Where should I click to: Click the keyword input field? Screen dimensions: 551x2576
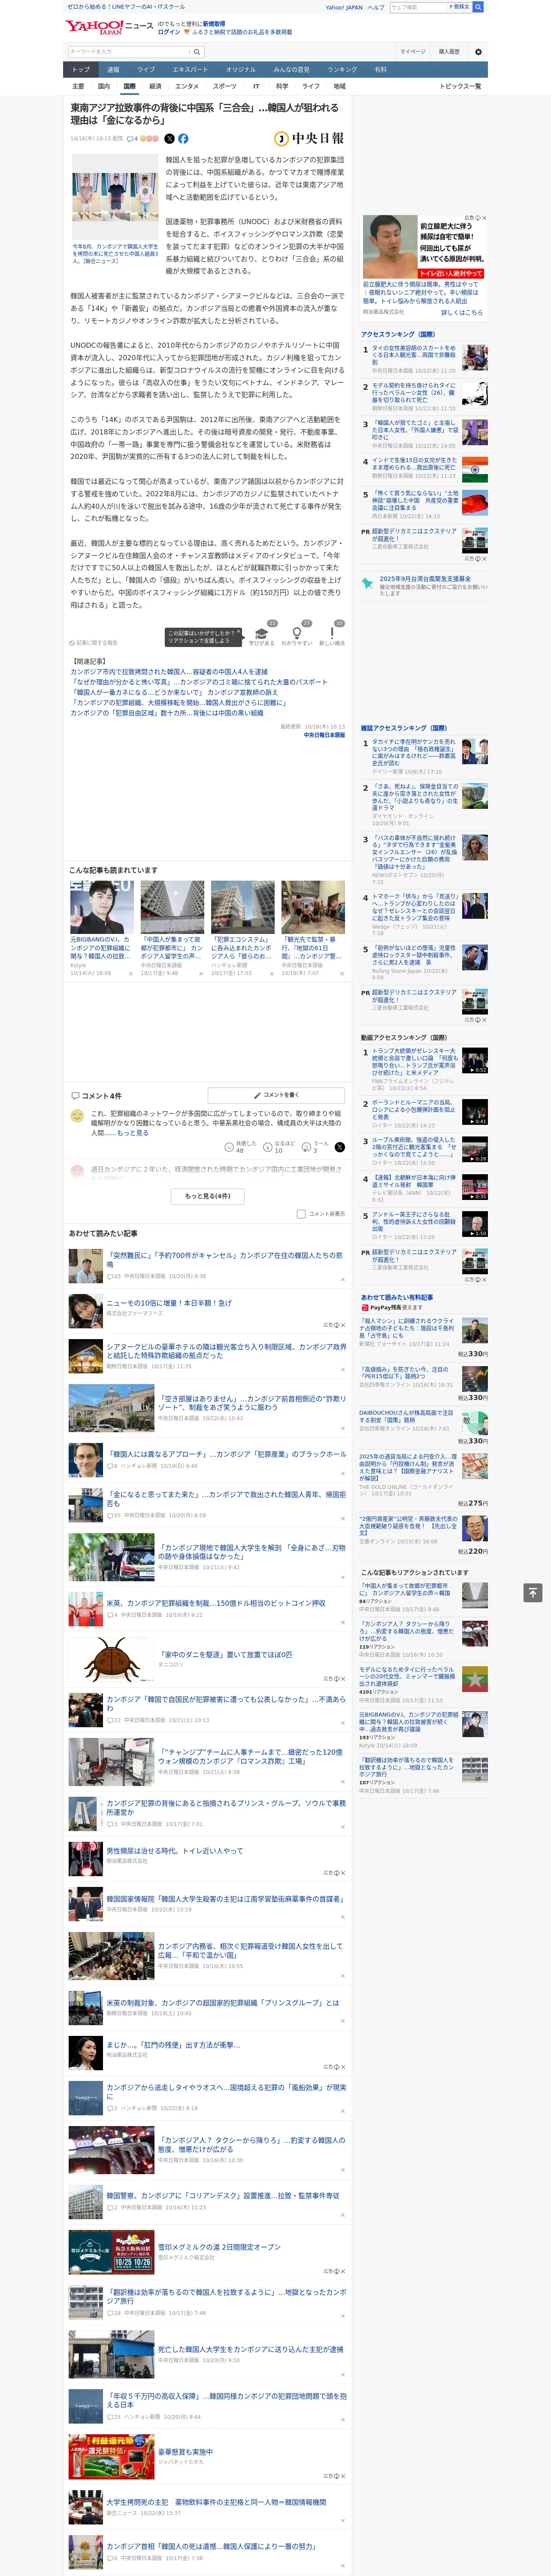(128, 52)
